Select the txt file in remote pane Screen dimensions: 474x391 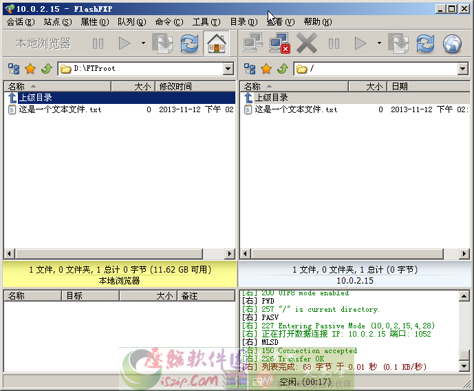pyautogui.click(x=356, y=109)
